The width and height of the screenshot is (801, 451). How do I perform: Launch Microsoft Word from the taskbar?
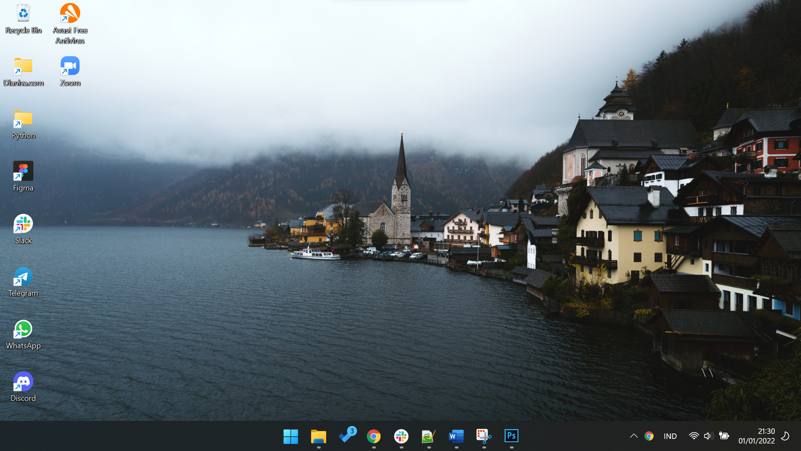456,436
